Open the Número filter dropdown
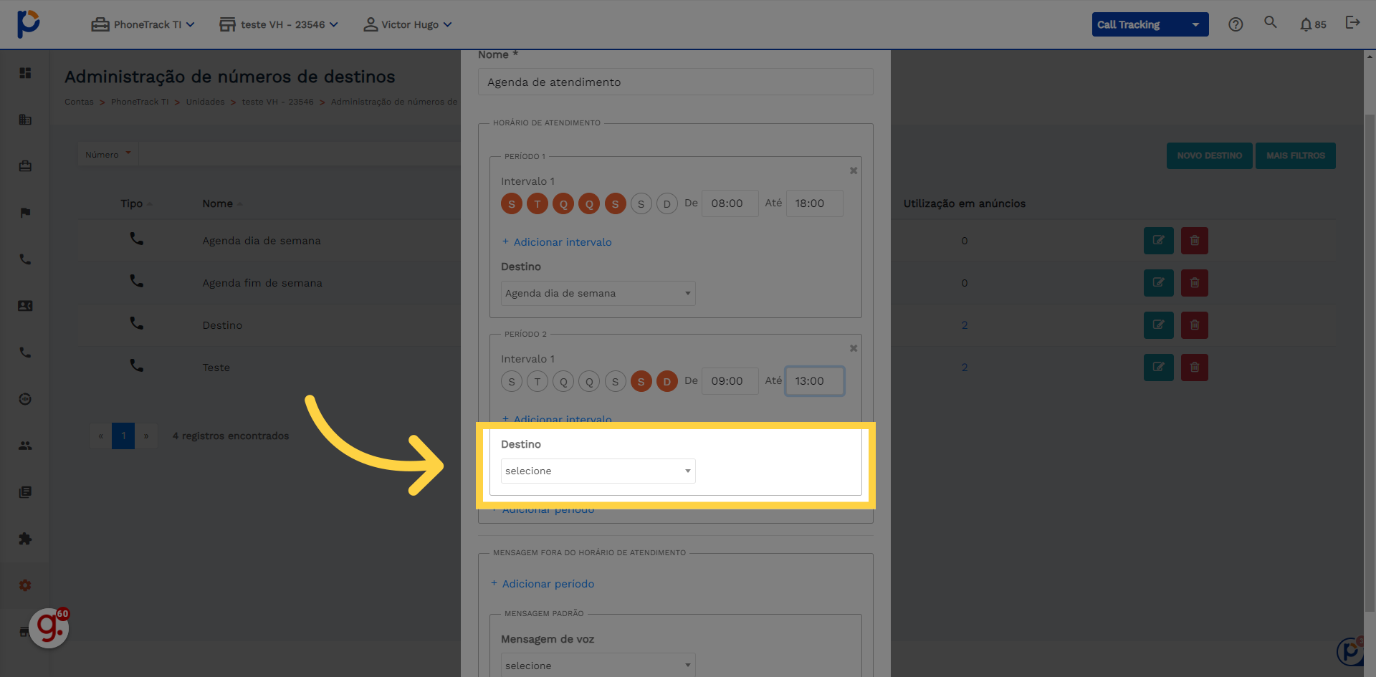The image size is (1376, 677). click(x=108, y=154)
